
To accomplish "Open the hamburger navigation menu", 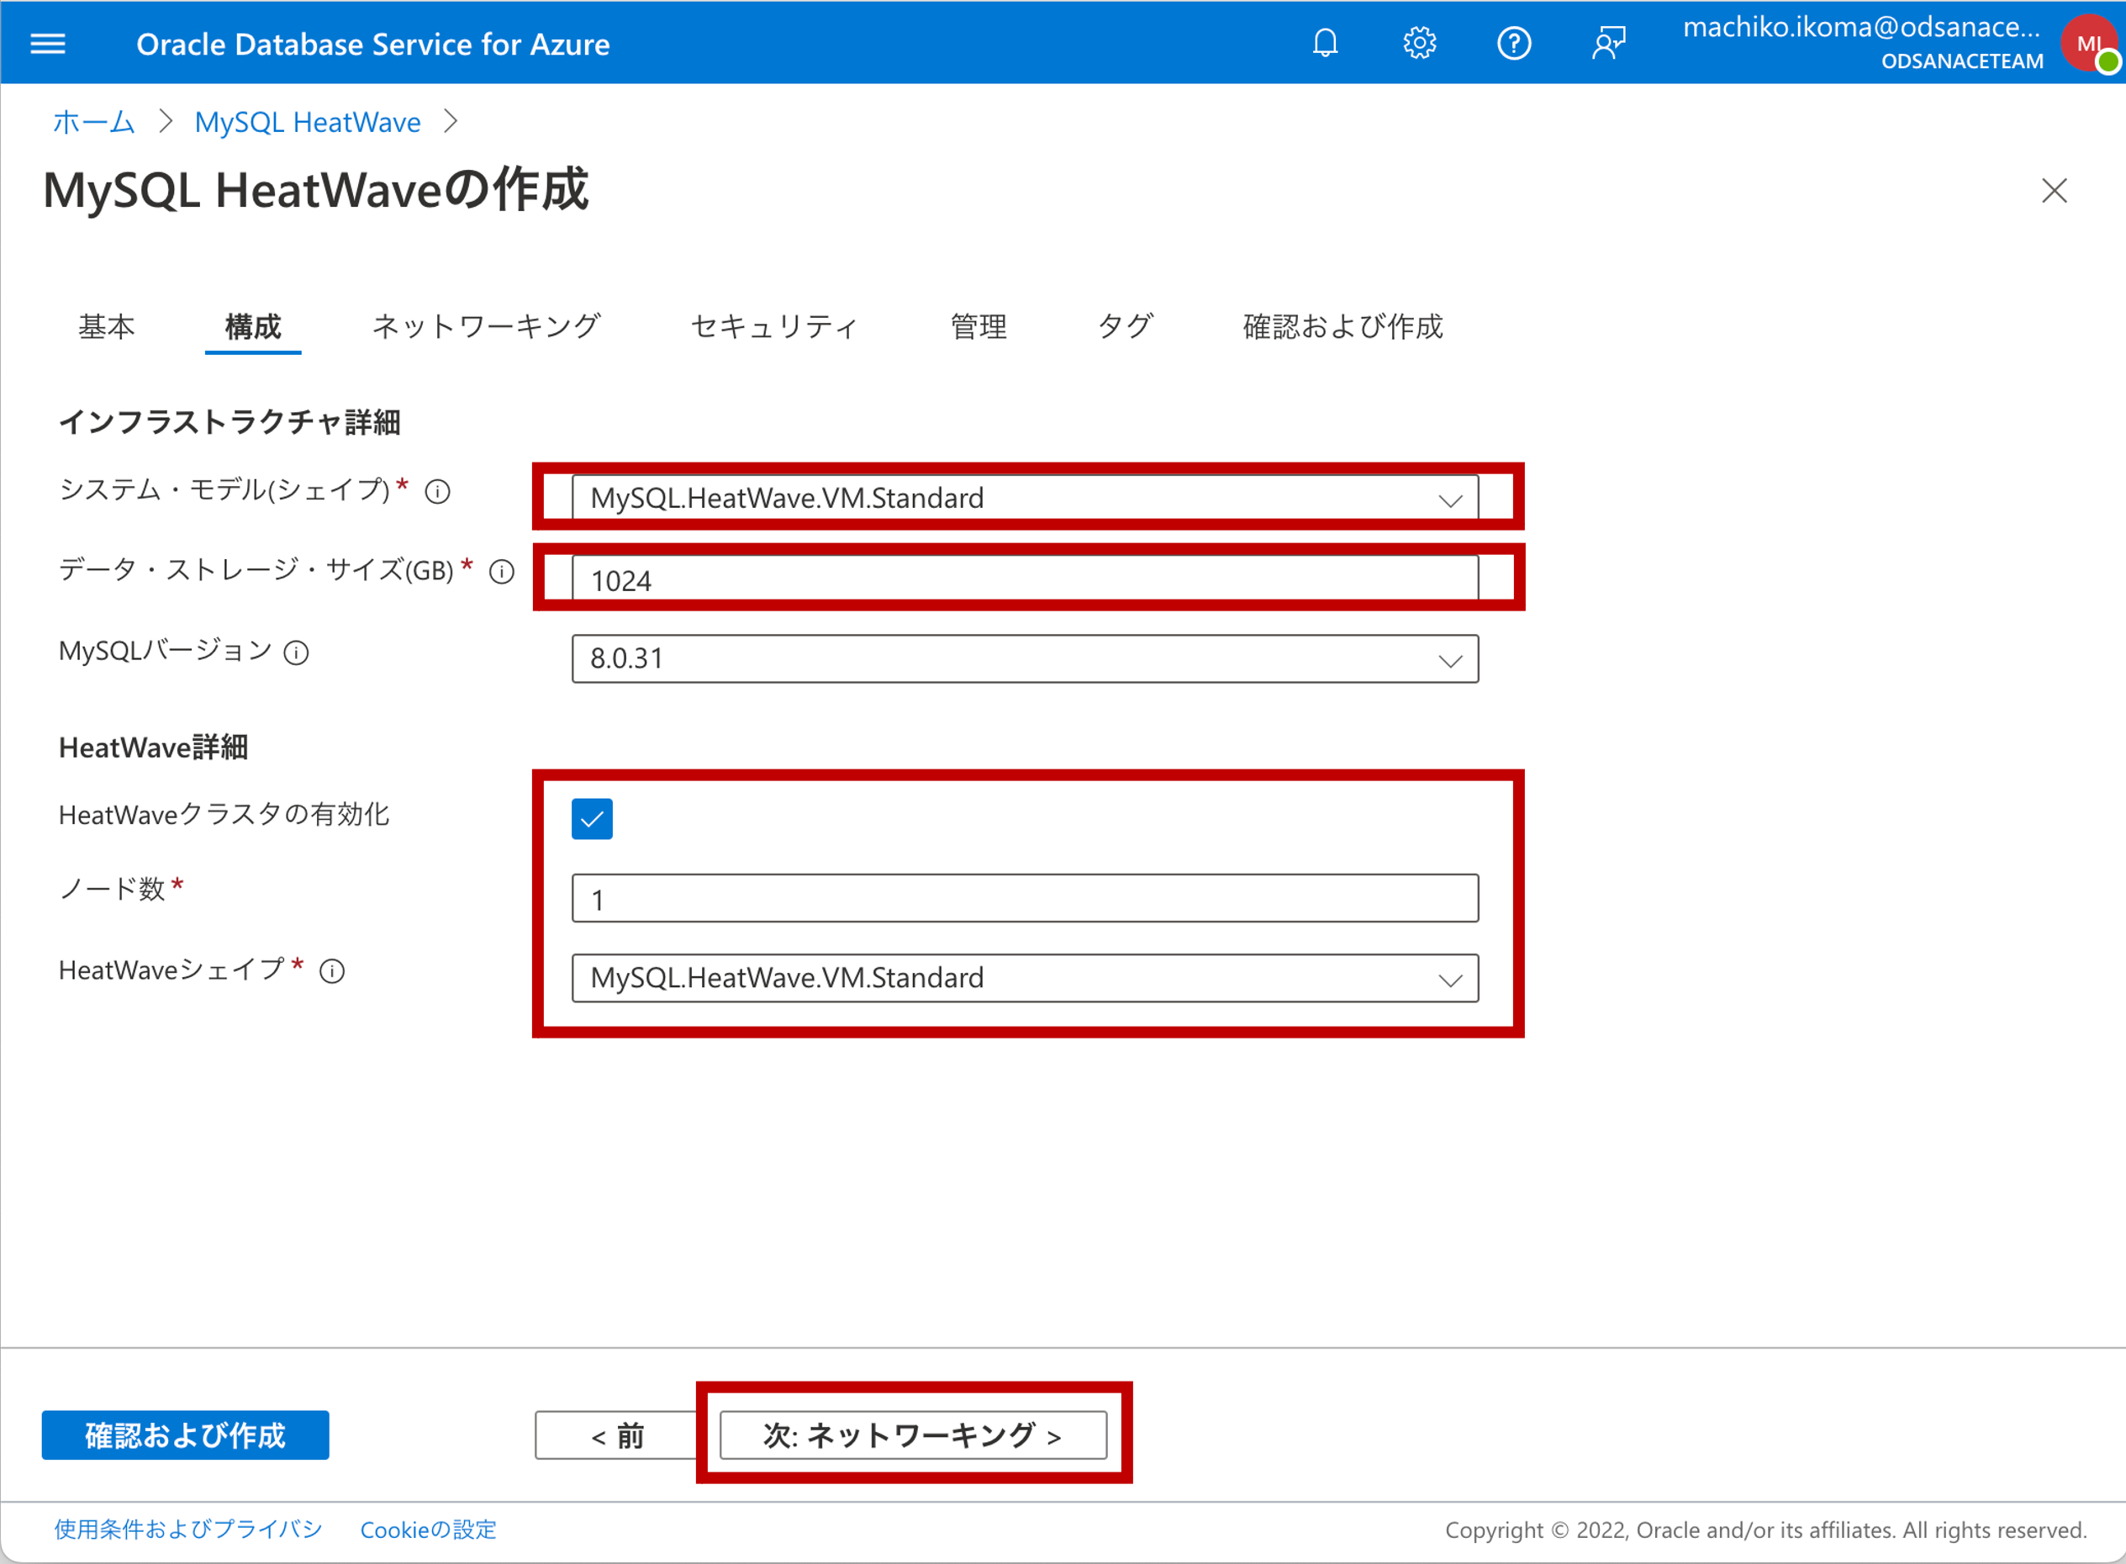I will click(x=47, y=44).
